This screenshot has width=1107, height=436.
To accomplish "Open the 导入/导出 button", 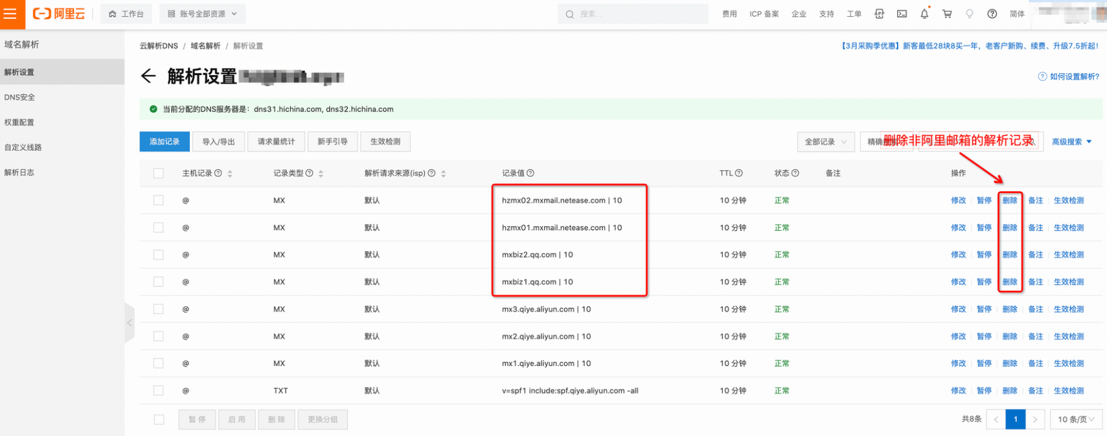I will (218, 142).
